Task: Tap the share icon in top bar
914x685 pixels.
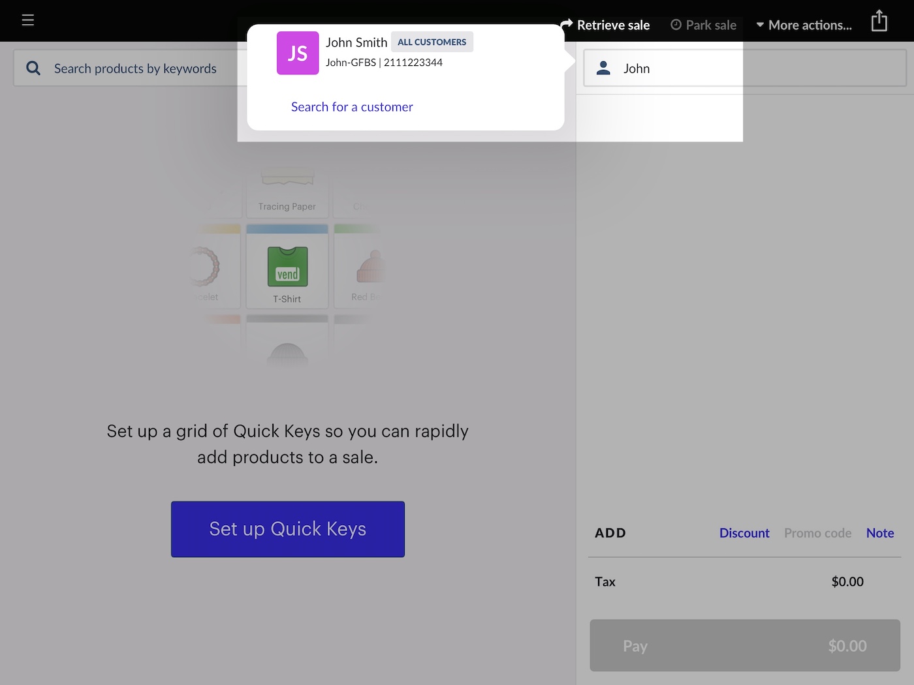Action: [879, 21]
